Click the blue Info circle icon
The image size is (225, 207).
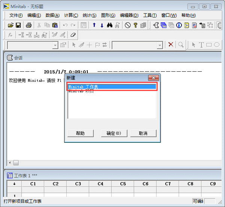tap(179, 25)
